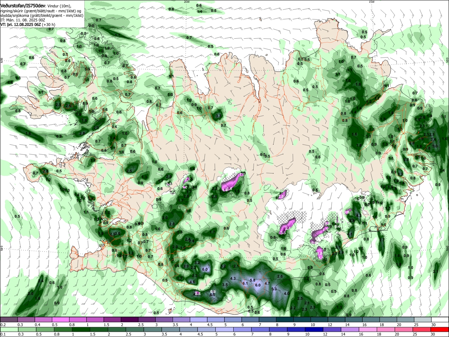The image size is (449, 337).
Task: Click upper legend swatch between 0.2 and 0.3
Action: 9,319
